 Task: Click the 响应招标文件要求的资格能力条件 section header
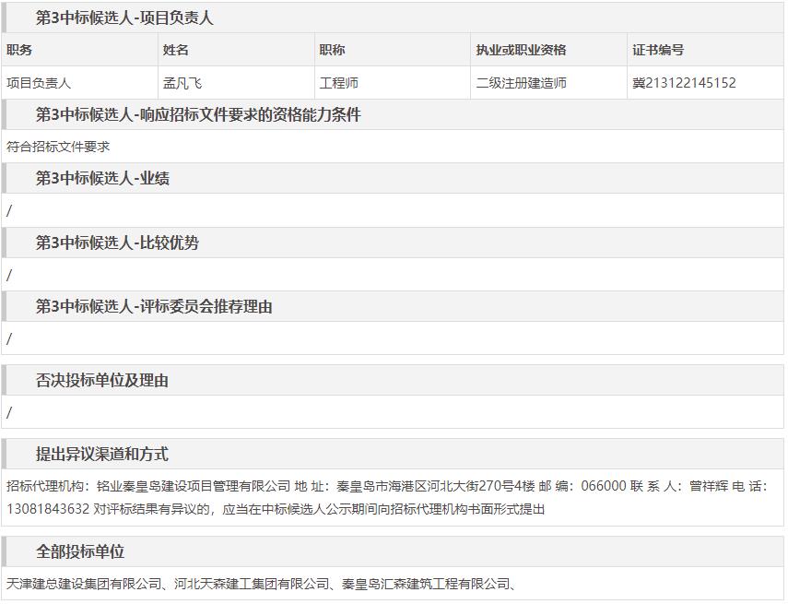[198, 115]
